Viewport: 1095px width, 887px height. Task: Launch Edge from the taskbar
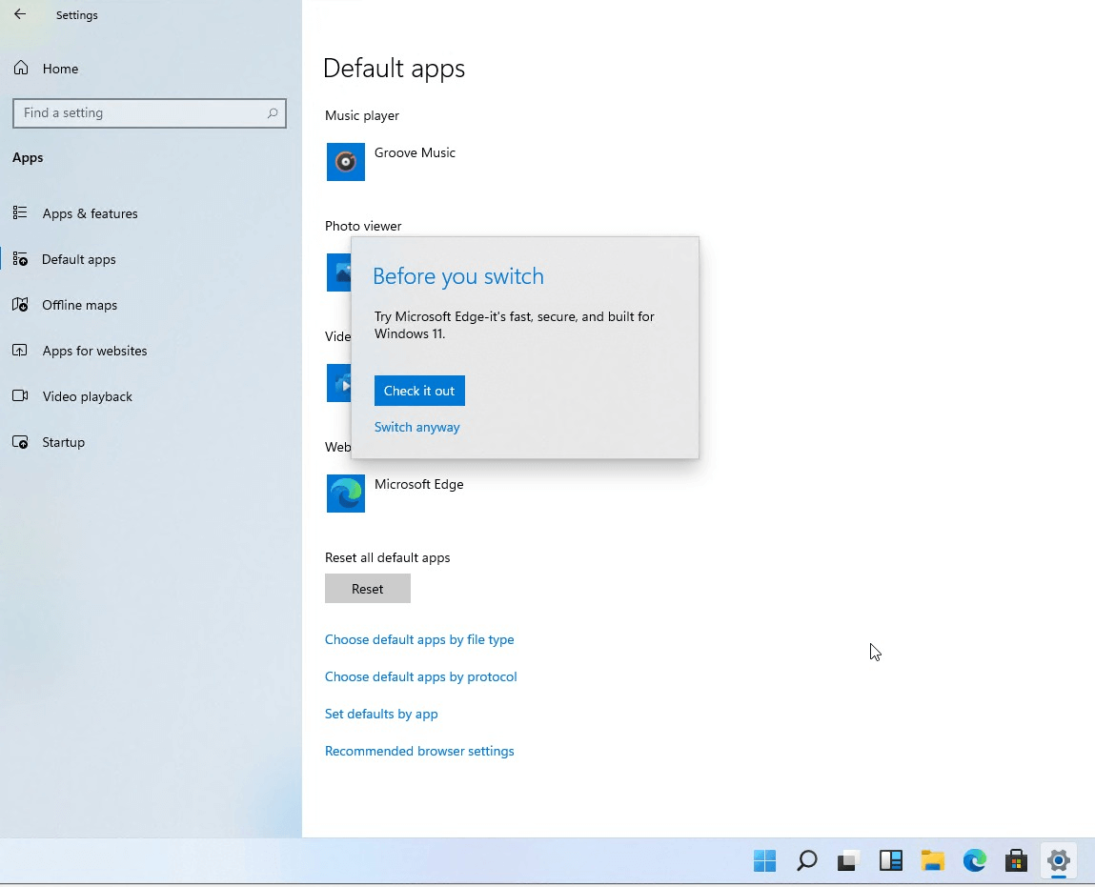pos(974,860)
